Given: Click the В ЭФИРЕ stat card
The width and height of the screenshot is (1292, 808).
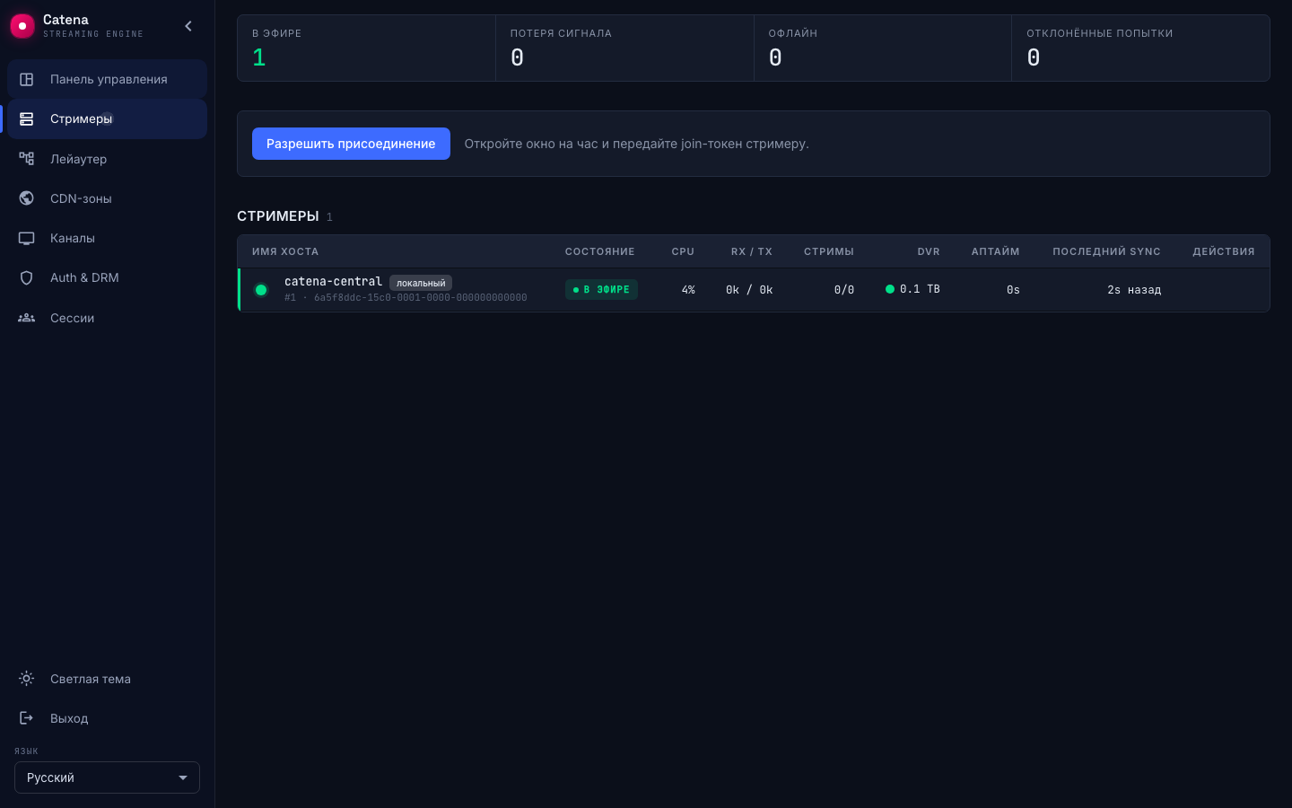Looking at the screenshot, I should click(366, 48).
